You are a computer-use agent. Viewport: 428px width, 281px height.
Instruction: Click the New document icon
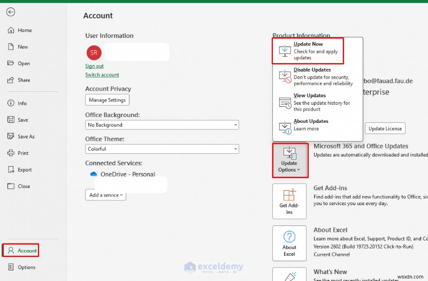(x=11, y=47)
